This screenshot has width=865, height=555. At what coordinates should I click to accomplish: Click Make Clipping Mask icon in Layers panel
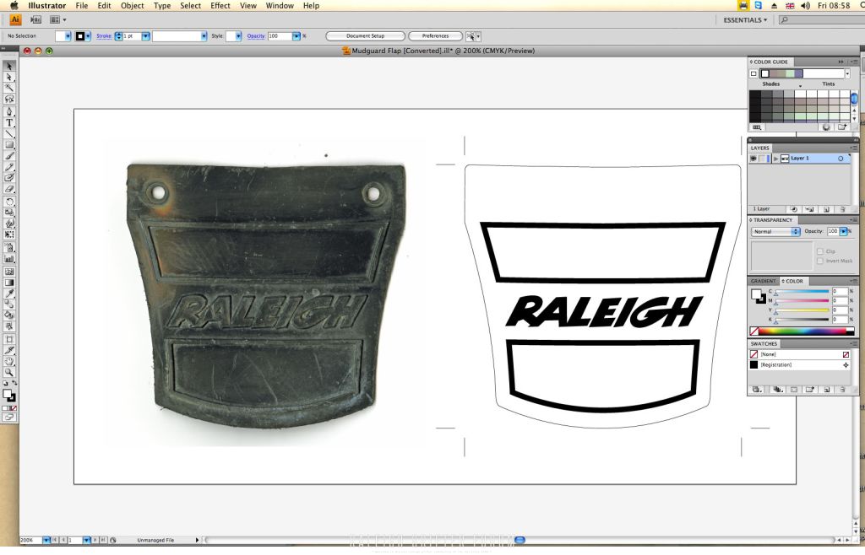click(794, 209)
